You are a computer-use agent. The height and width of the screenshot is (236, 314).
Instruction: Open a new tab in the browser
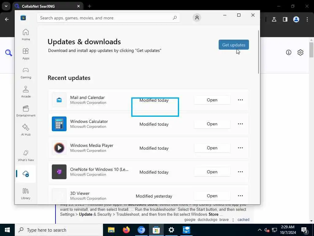pos(90,6)
